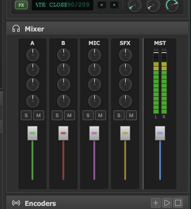Click the bottom knob on SFX channel
The height and width of the screenshot is (209, 191).
tap(125, 101)
